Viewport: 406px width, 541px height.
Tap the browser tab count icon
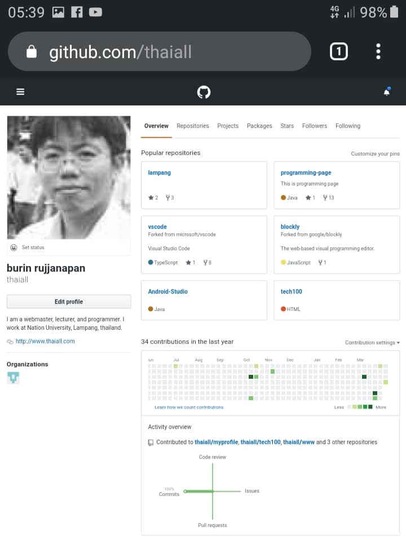[338, 52]
